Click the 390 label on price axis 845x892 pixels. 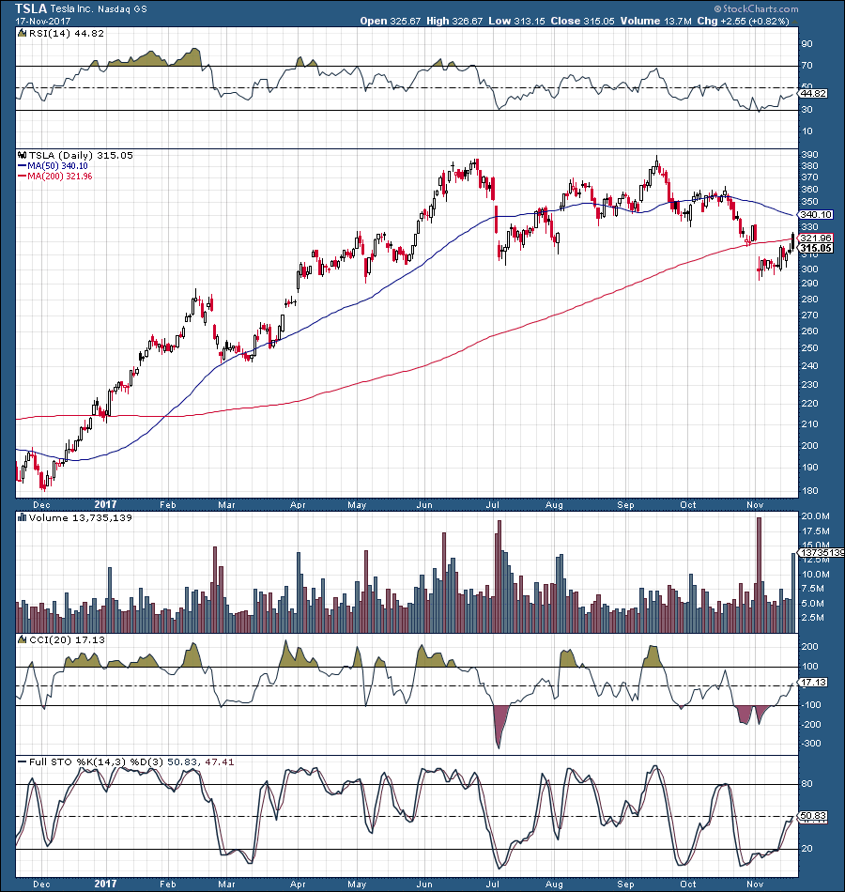point(809,155)
